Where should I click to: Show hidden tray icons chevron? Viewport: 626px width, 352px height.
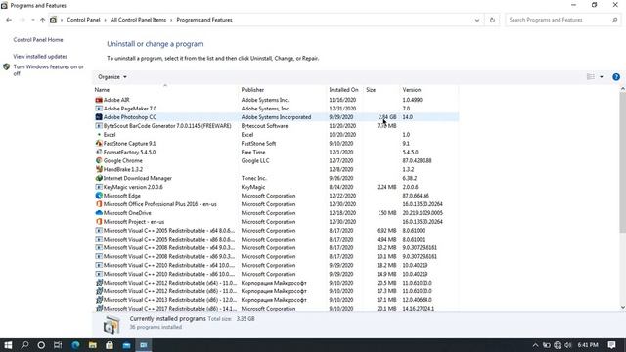click(x=535, y=345)
